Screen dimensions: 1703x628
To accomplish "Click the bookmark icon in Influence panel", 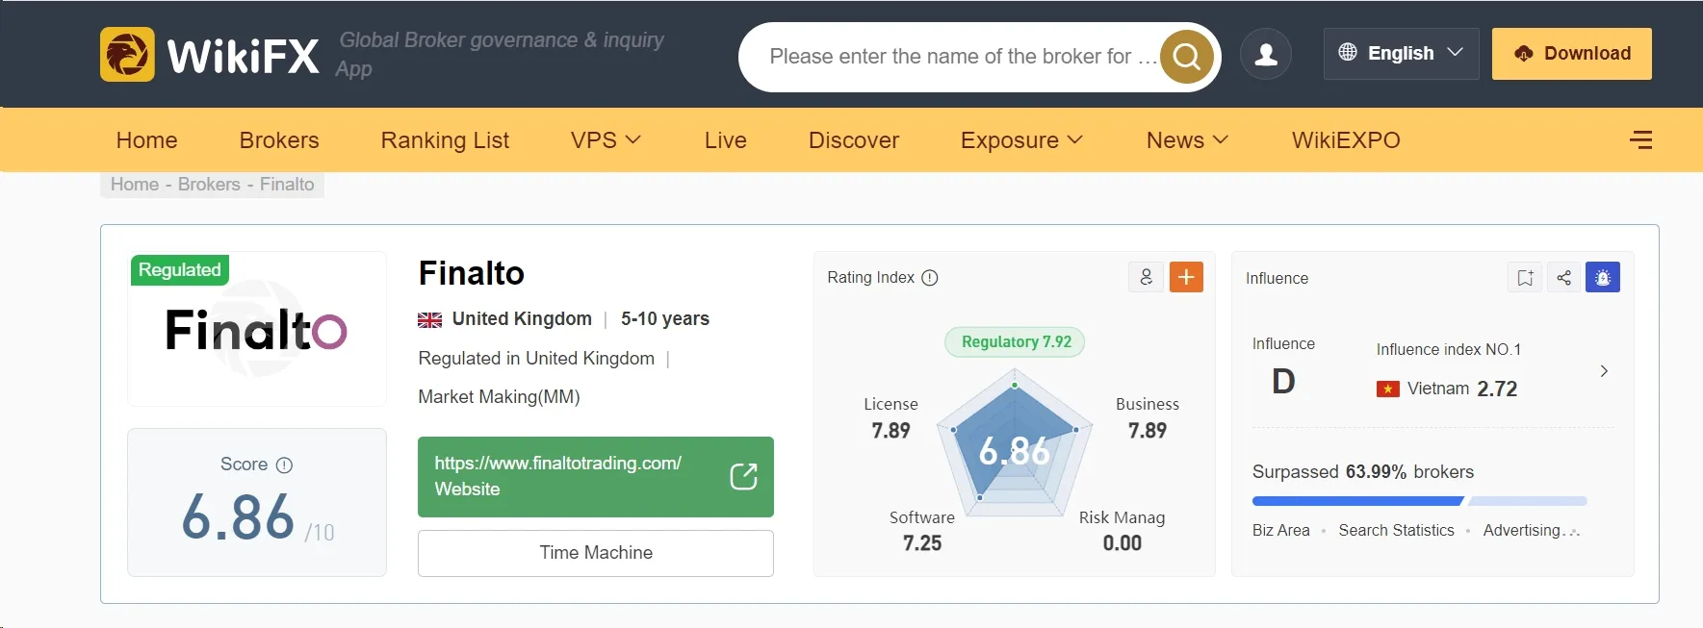I will point(1525,277).
